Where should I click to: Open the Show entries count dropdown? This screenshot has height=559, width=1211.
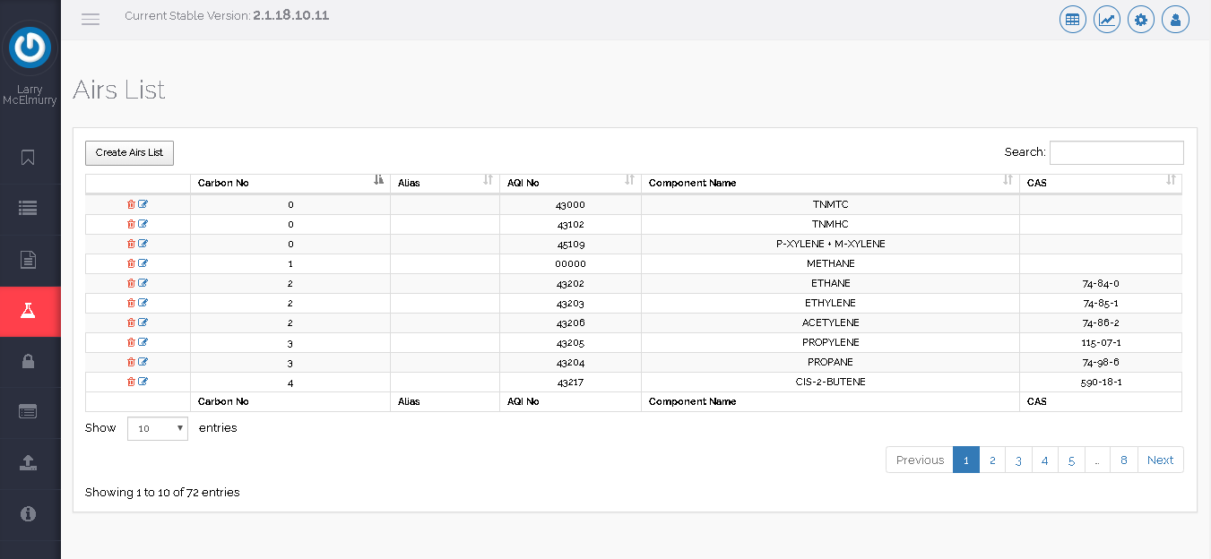coord(158,428)
